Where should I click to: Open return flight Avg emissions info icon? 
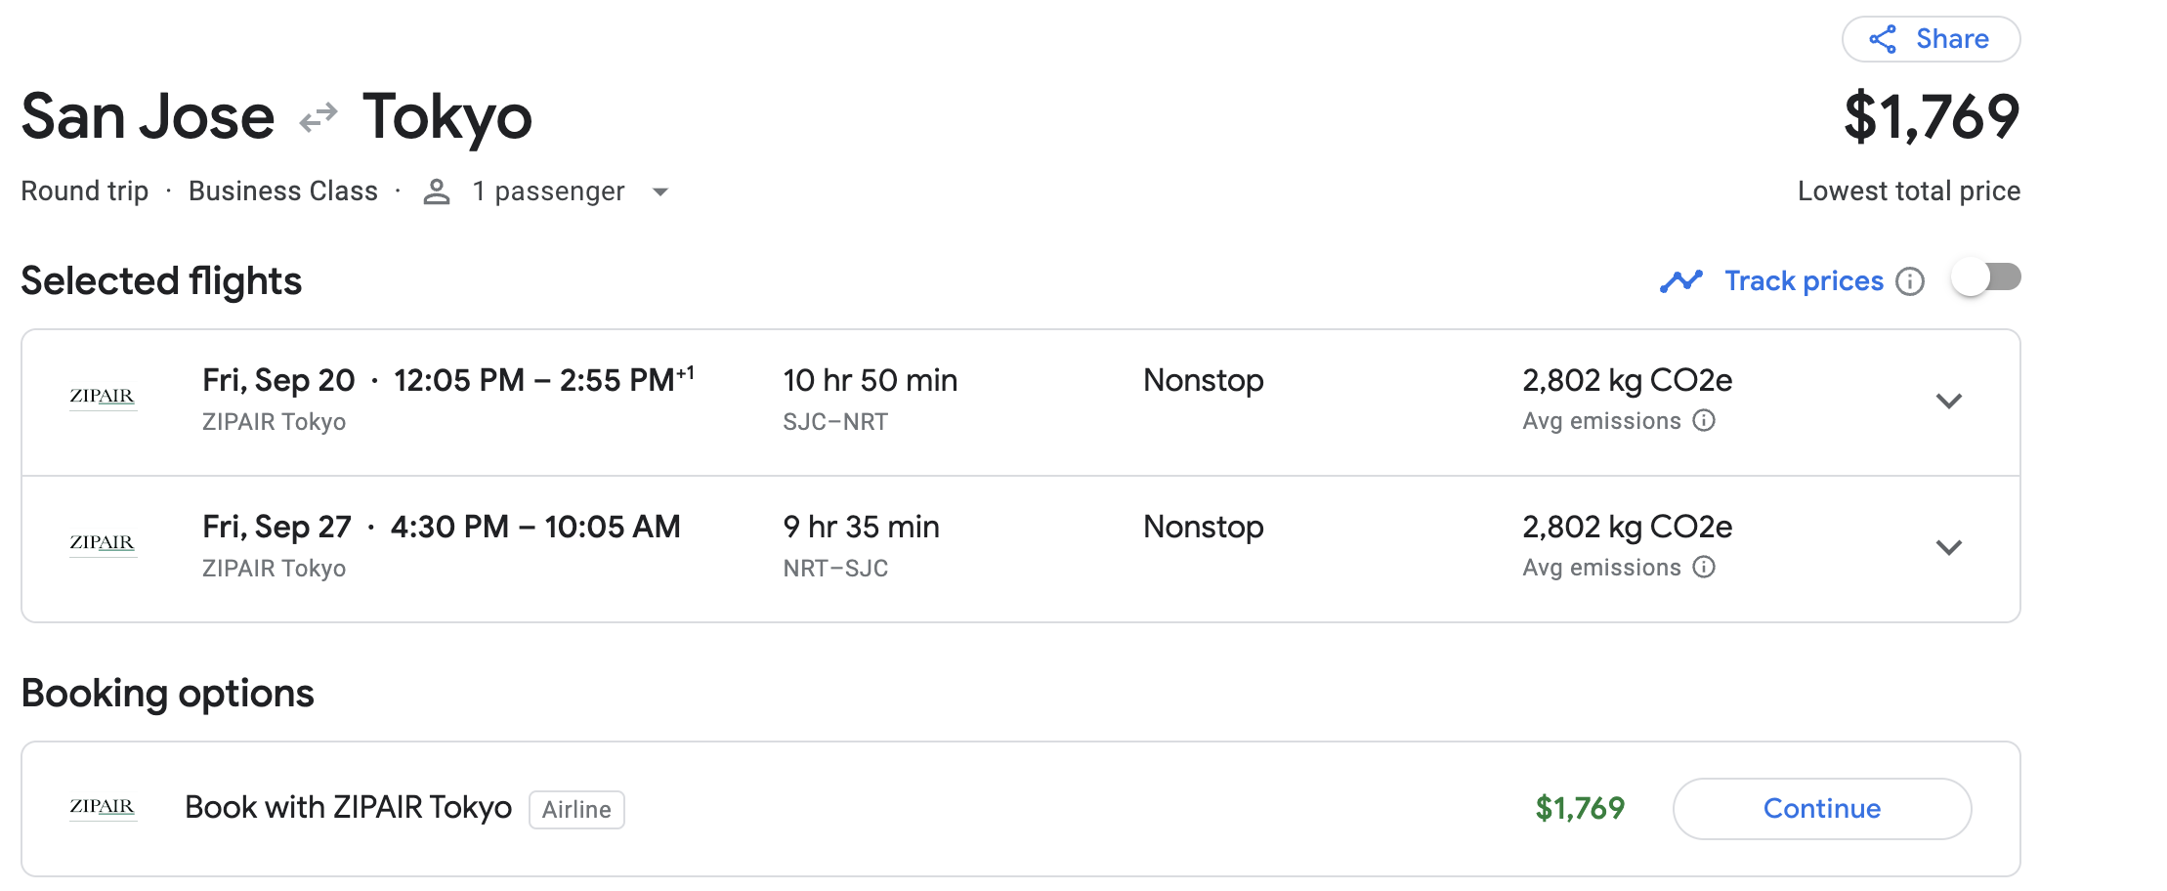pyautogui.click(x=1704, y=568)
